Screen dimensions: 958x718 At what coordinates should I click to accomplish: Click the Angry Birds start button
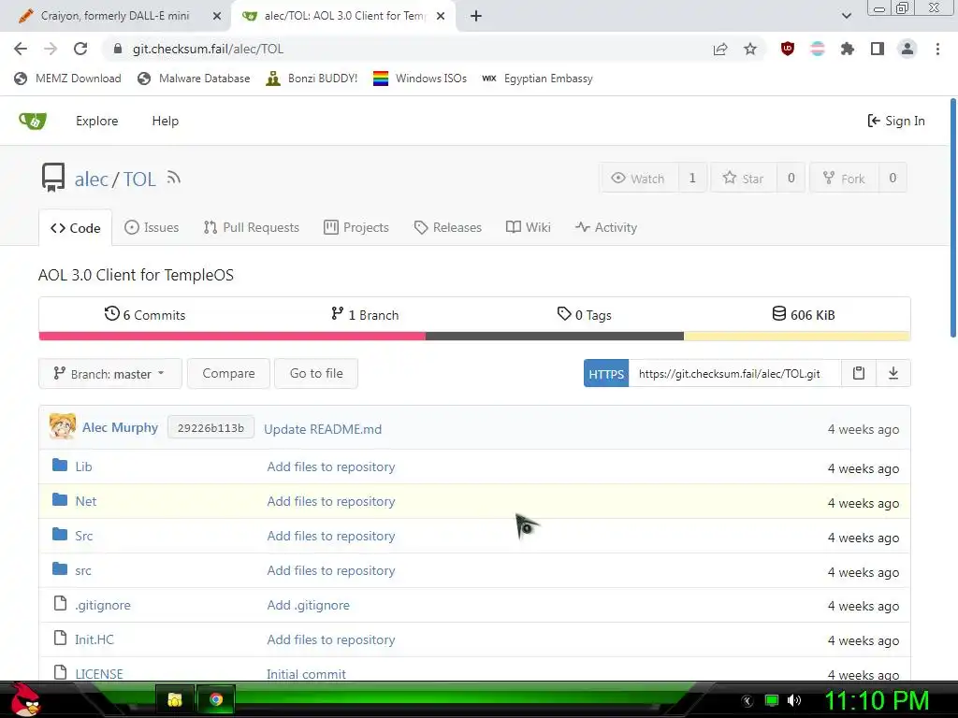[x=24, y=699]
